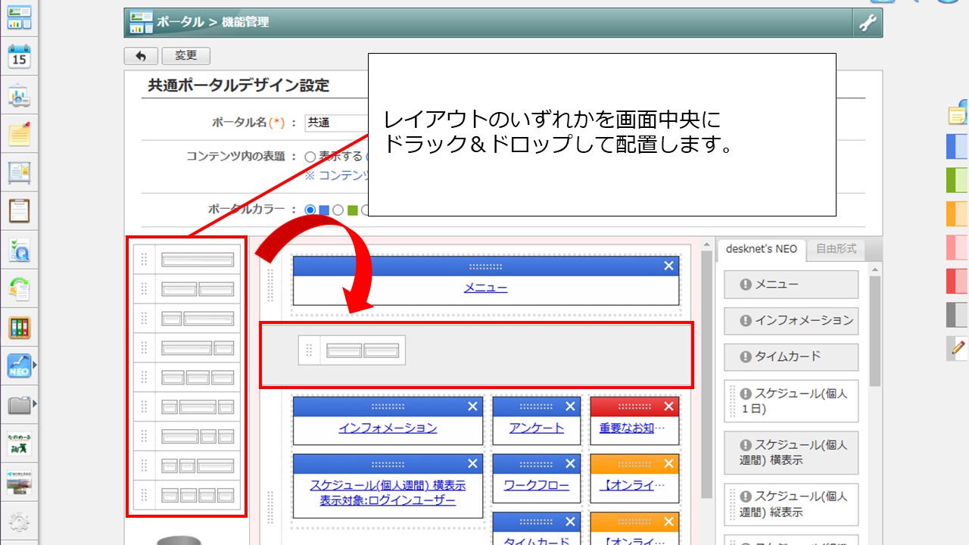The width and height of the screenshot is (969, 545).
Task: Select 表示する radio button for content title
Action: [310, 157]
